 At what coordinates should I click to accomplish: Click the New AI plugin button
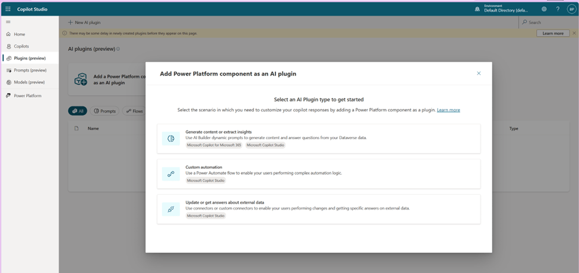point(84,23)
